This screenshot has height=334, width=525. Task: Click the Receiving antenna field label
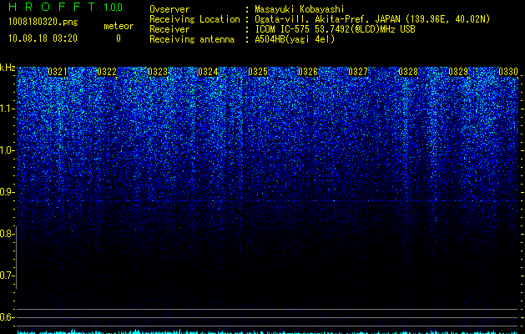pos(192,39)
